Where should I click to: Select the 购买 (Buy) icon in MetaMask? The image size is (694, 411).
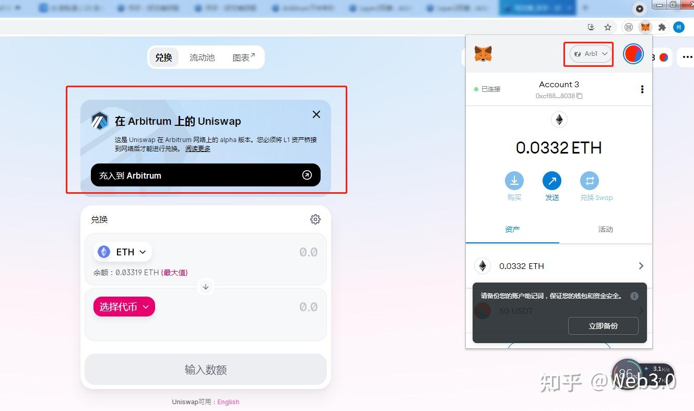click(x=514, y=181)
